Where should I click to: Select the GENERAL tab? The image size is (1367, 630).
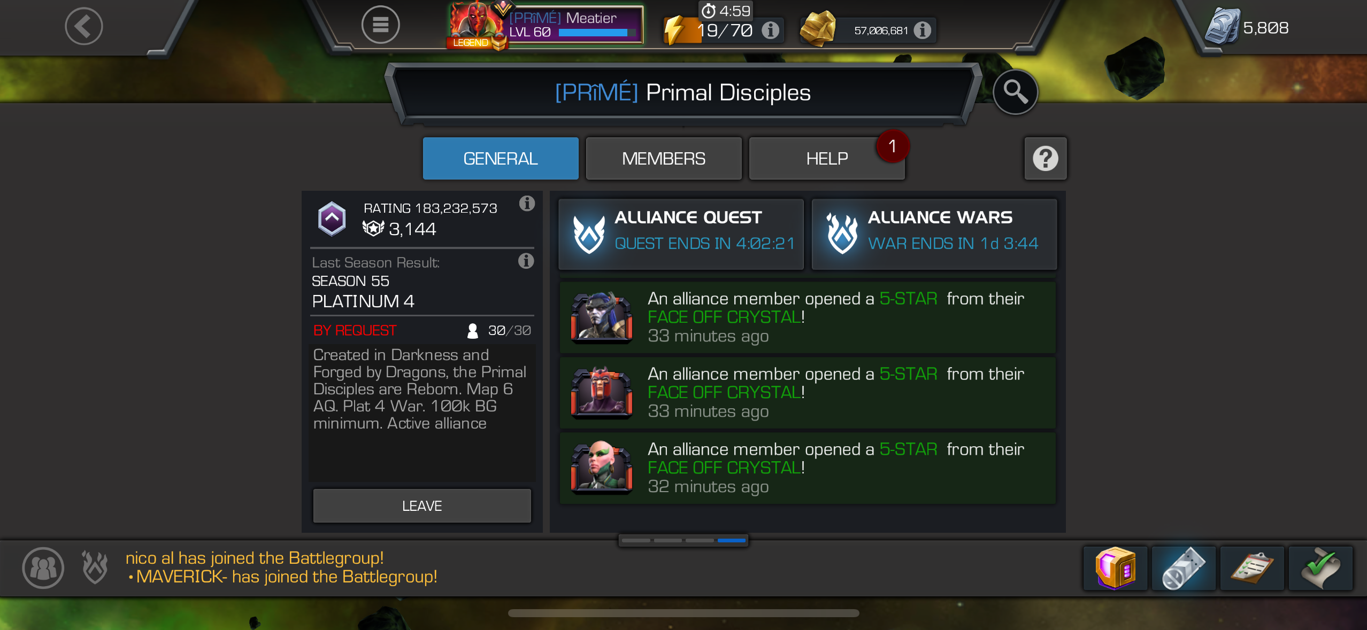[501, 158]
